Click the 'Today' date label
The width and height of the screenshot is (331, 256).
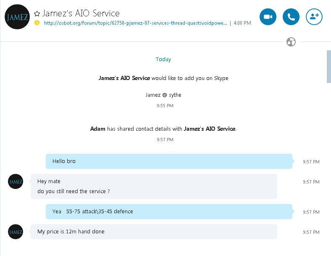(x=163, y=59)
